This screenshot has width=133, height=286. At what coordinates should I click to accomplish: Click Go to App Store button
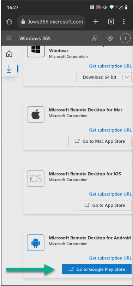coord(105,205)
